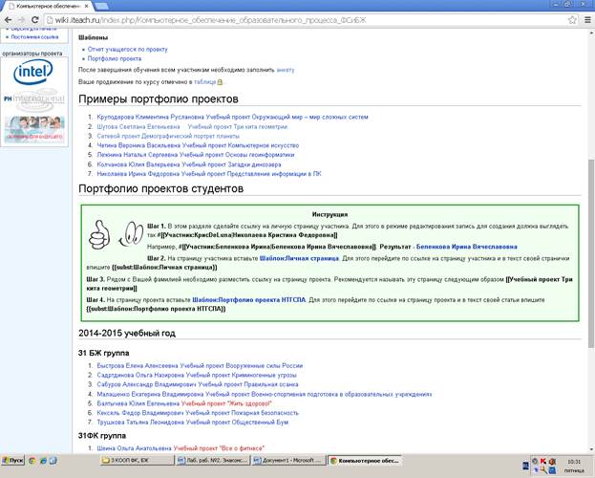Open Сетевой проект Демографический портрет планеты
595x478 pixels.
coord(168,136)
